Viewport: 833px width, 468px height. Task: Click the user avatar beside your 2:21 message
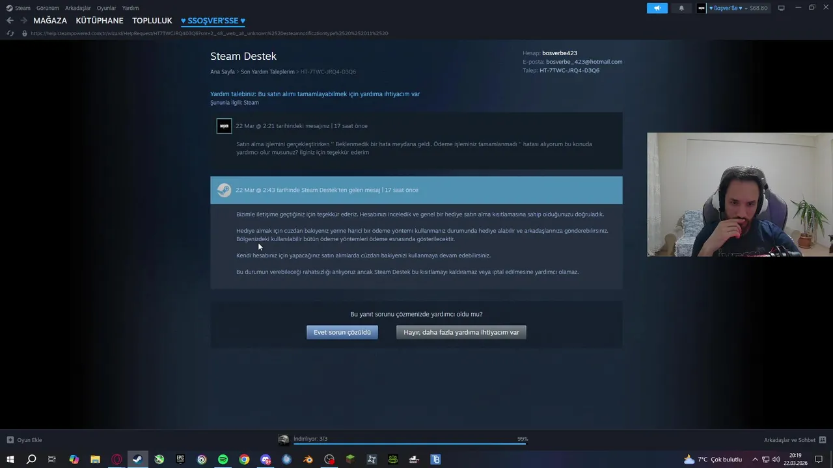click(224, 126)
